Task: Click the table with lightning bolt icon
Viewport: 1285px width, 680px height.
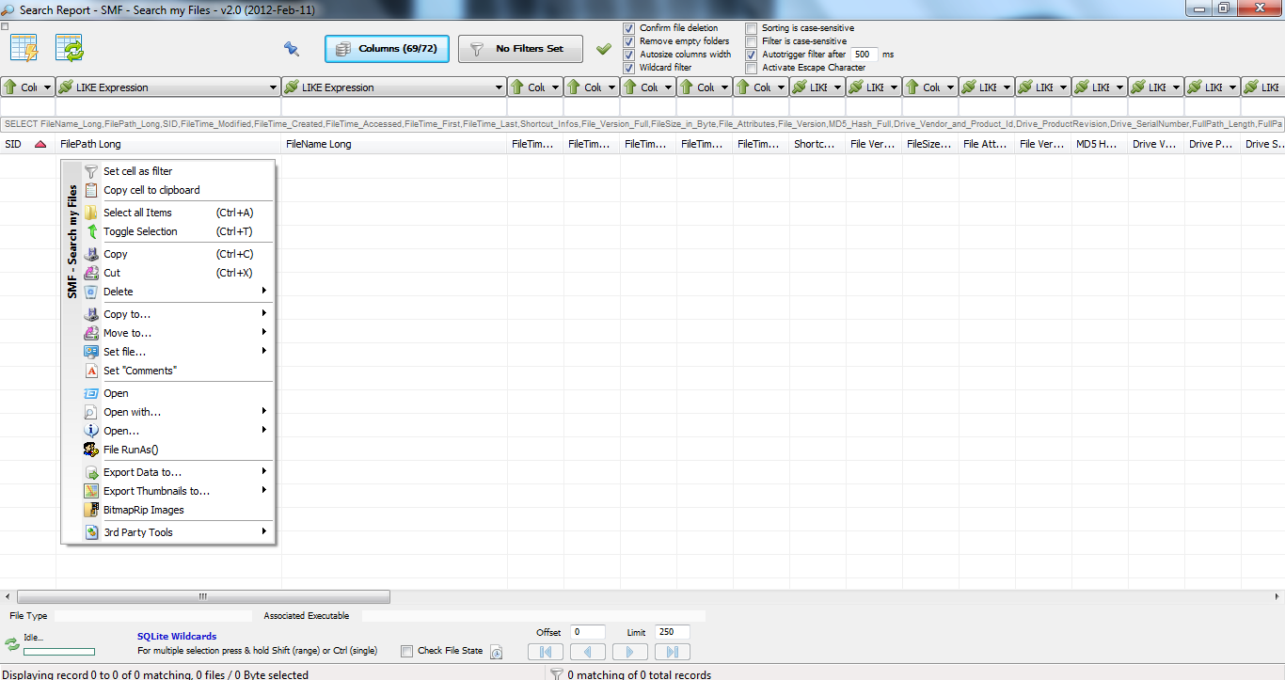Action: (24, 48)
